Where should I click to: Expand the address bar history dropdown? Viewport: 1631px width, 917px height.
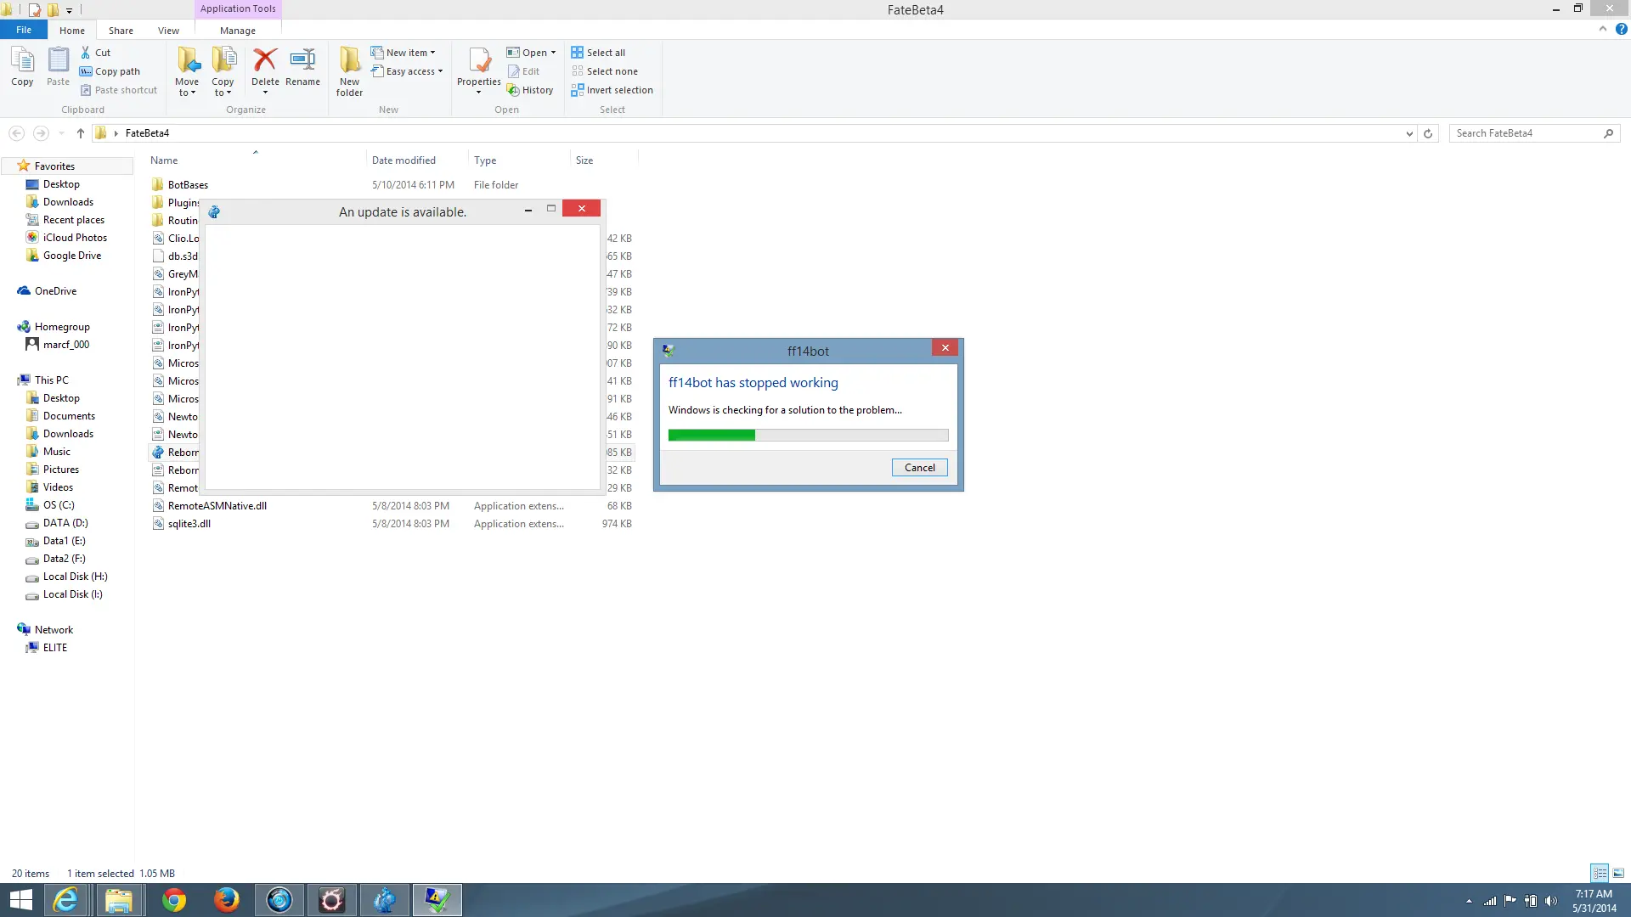[x=1409, y=133]
